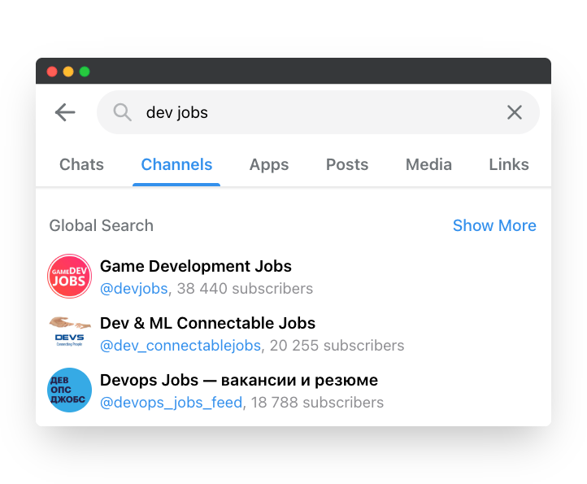Click the magnifying glass search icon
Screen dimensions: 587x484
(123, 112)
